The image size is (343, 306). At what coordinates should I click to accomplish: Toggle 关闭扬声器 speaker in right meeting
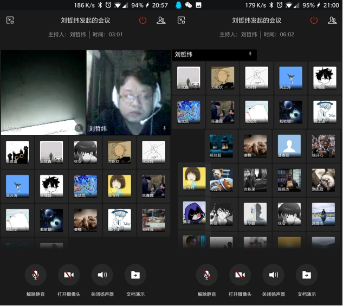pyautogui.click(x=273, y=275)
